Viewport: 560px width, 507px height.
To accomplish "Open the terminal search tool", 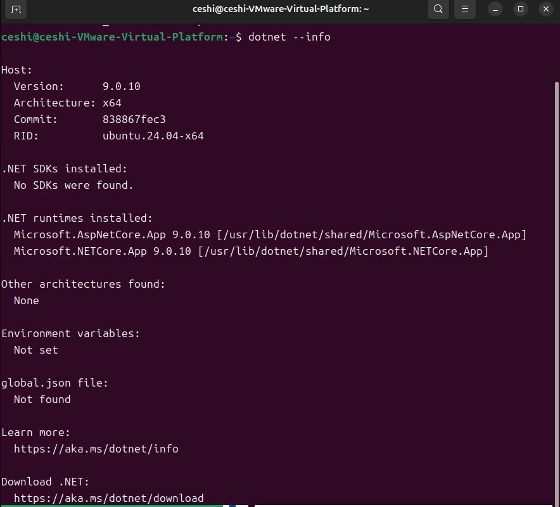I will pyautogui.click(x=438, y=9).
